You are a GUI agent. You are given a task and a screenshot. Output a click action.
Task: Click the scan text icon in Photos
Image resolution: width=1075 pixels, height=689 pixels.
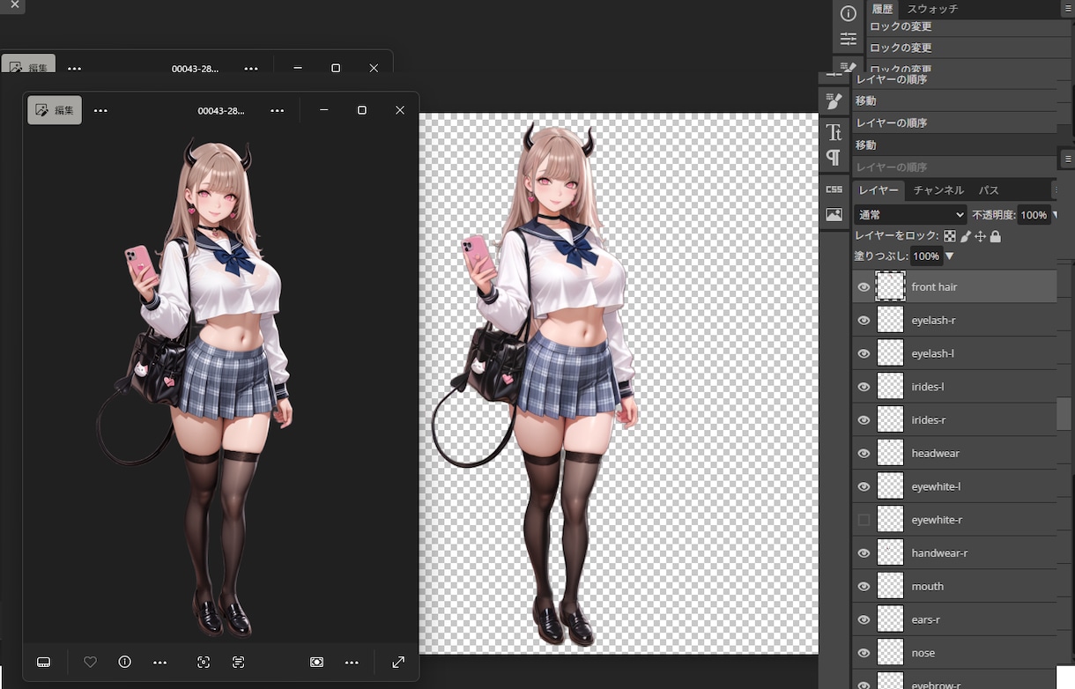click(238, 662)
